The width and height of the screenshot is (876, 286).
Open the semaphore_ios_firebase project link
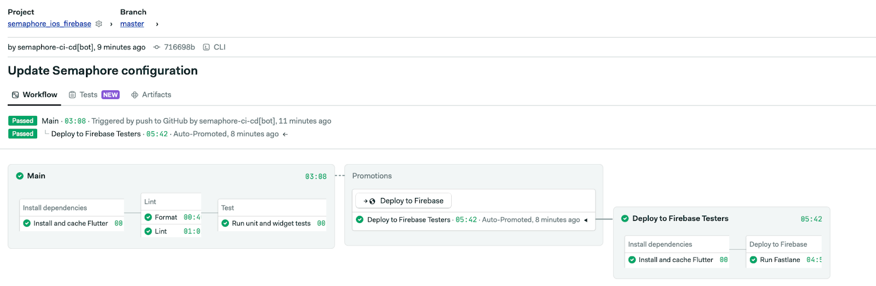coord(49,24)
